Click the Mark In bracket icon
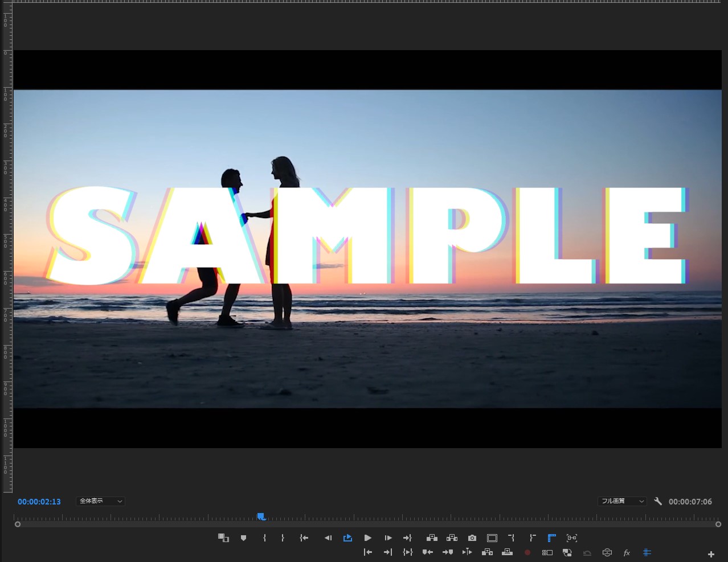Screen dimensions: 728x562 (264, 538)
